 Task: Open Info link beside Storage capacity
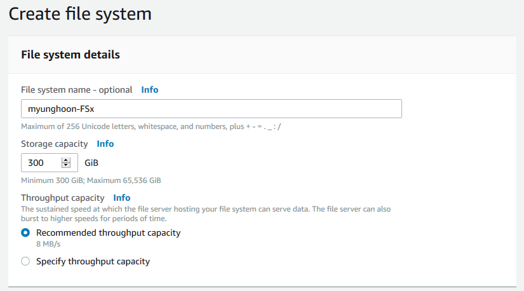[x=105, y=144]
